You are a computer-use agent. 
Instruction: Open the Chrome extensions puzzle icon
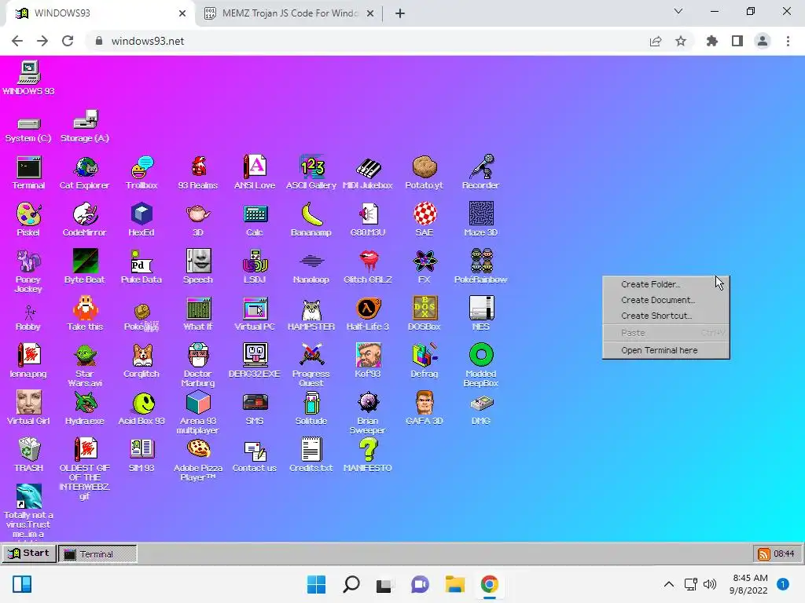(712, 41)
